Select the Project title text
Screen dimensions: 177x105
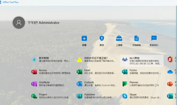point(43,95)
